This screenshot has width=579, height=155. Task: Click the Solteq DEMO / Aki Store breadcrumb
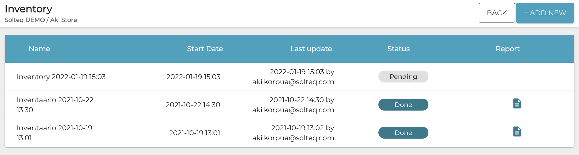pyautogui.click(x=41, y=20)
